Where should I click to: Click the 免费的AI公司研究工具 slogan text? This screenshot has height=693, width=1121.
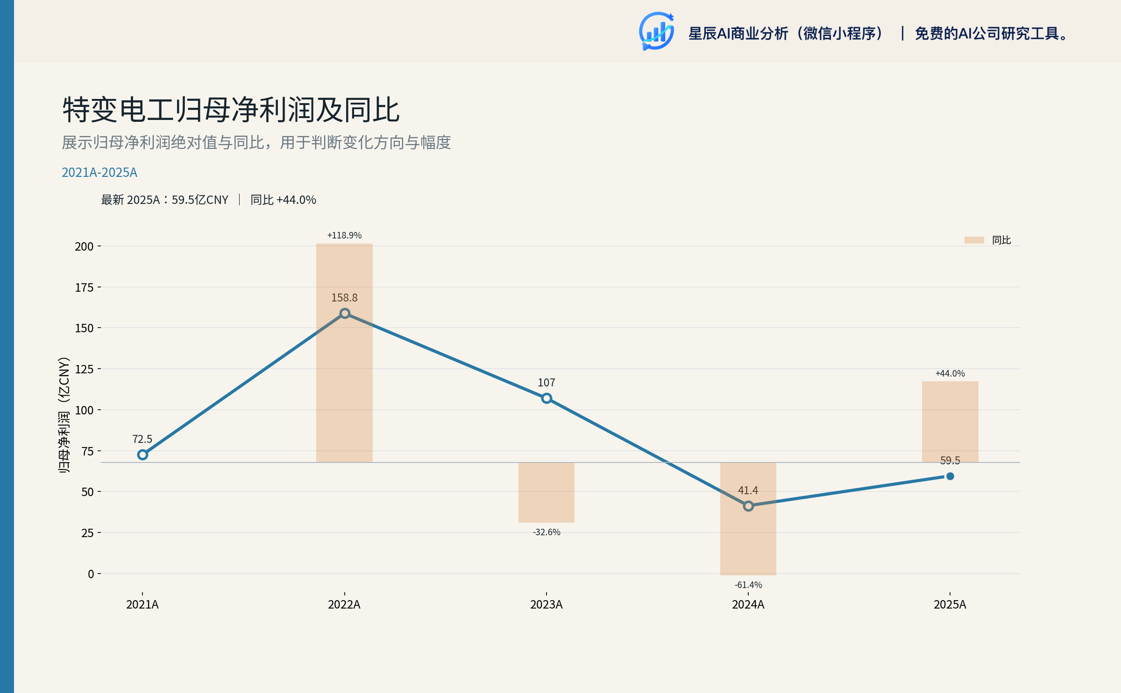(x=991, y=34)
